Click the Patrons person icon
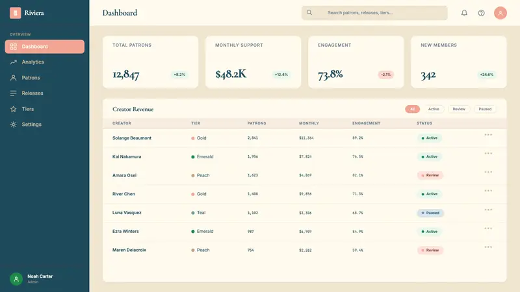 pyautogui.click(x=13, y=78)
